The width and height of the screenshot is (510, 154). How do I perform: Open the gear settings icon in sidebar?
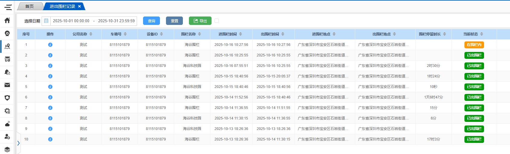7,111
